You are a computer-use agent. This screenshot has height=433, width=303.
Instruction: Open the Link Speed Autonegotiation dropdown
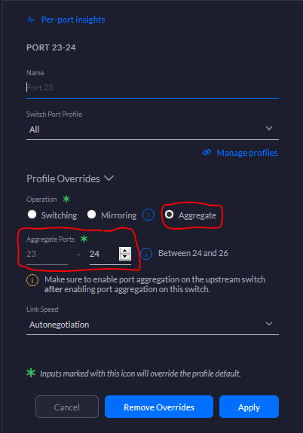point(152,325)
